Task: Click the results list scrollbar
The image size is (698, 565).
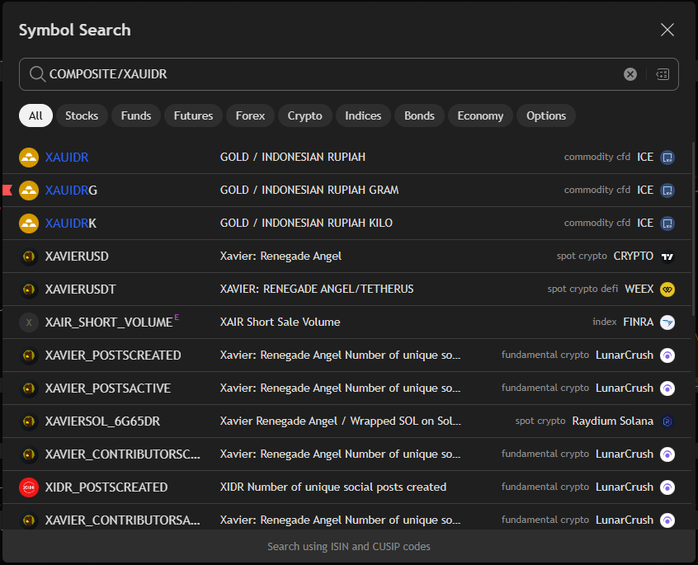Action: pyautogui.click(x=693, y=229)
